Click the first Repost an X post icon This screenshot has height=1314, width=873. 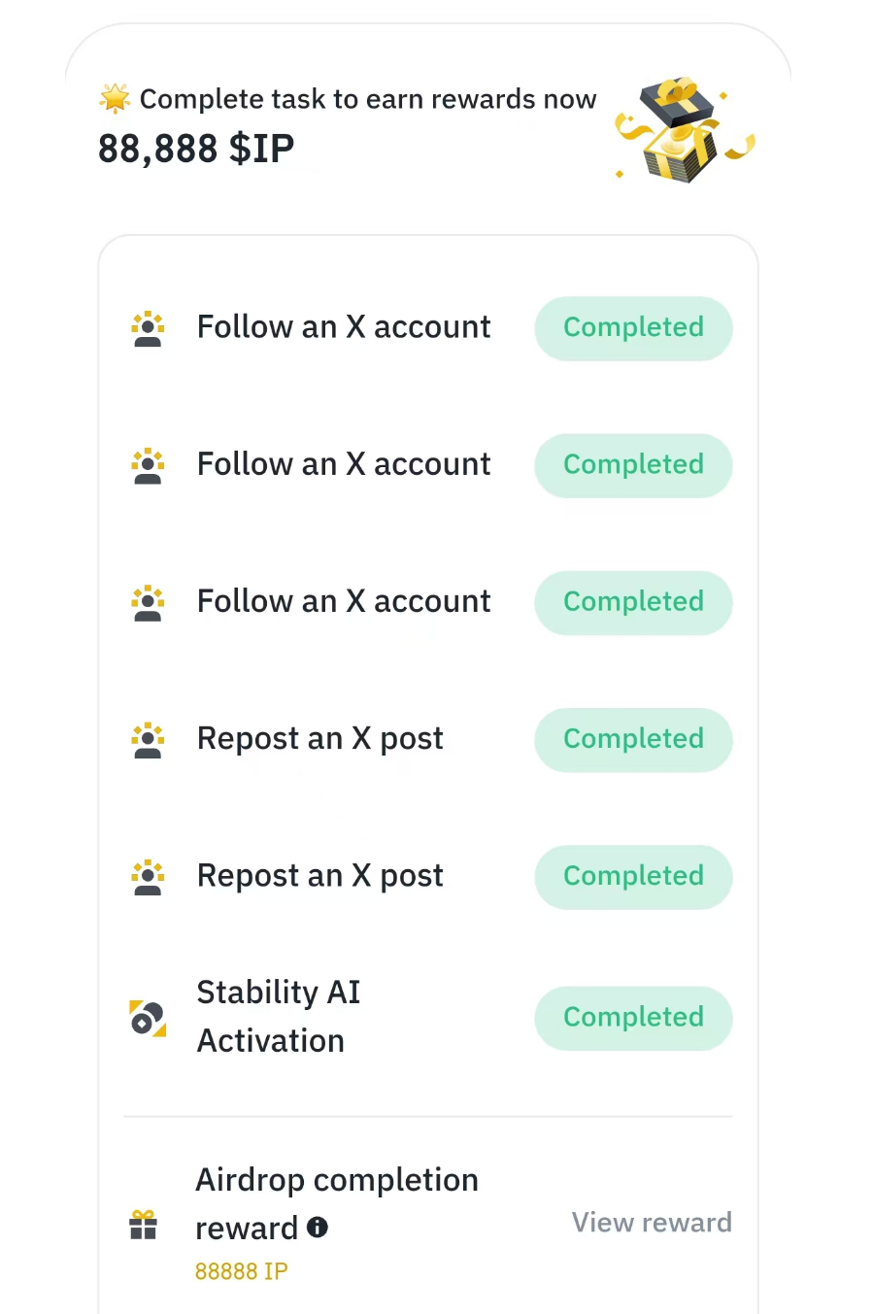coord(148,739)
